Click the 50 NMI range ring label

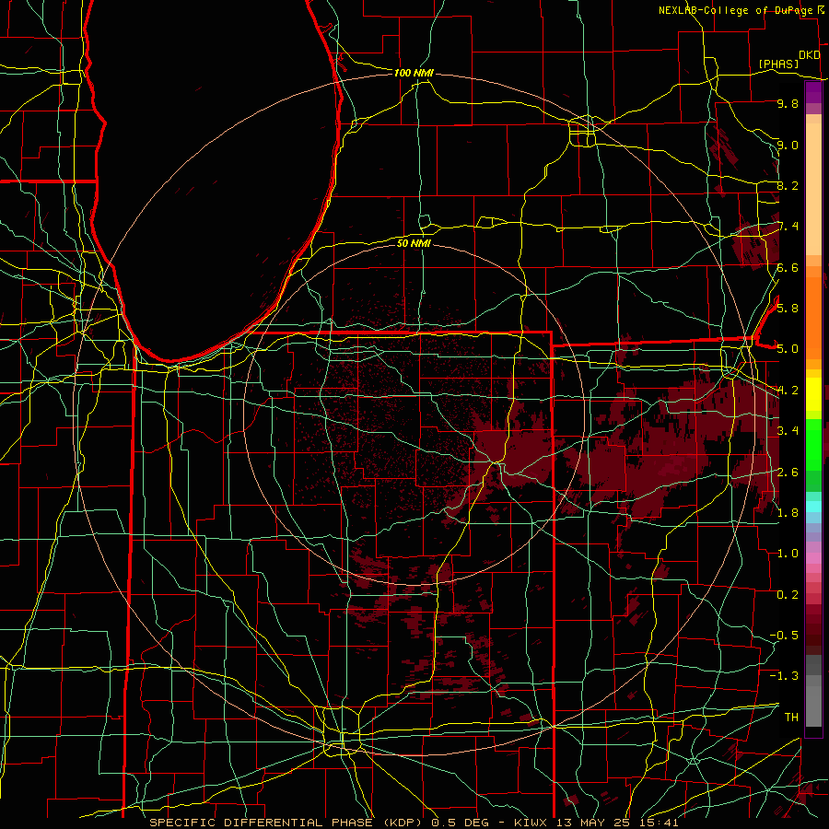(x=414, y=243)
